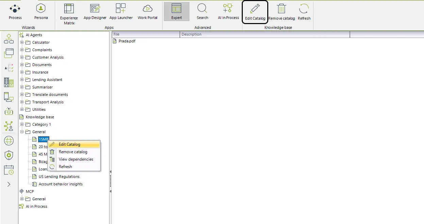
Task: Expand the Complaints folder
Action: tap(22, 50)
